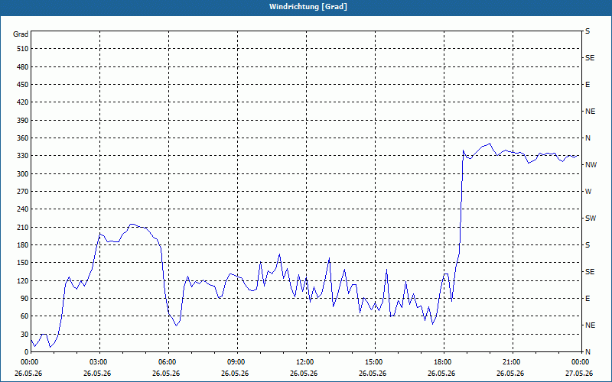Screen dimensions: 612x382
Task: Click '00:00' label above date 27.05.26
Action: (581, 361)
